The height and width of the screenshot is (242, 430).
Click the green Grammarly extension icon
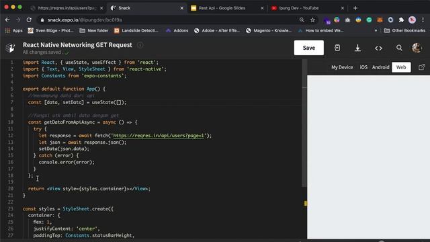(x=369, y=19)
